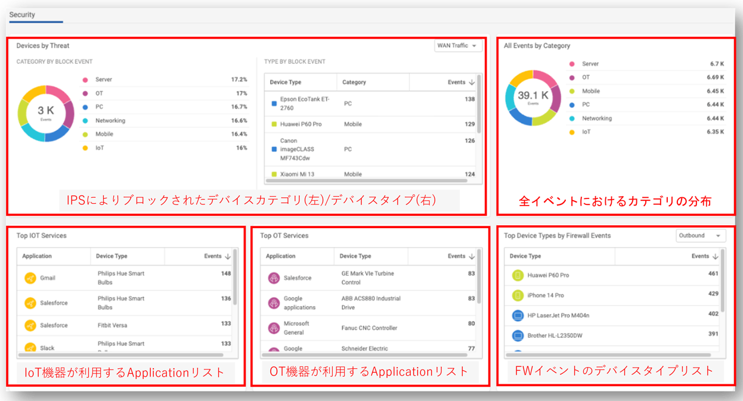Click the IoT legend dot in All Events by Category
This screenshot has width=743, height=401.
tap(572, 132)
